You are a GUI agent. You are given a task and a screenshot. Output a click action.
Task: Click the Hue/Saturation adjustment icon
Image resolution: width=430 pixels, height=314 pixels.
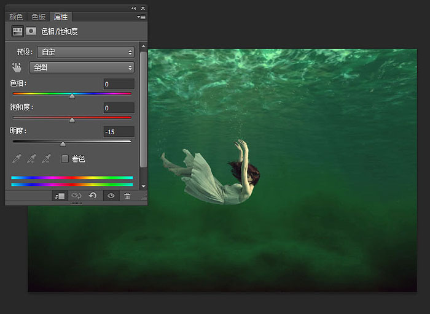coord(17,31)
